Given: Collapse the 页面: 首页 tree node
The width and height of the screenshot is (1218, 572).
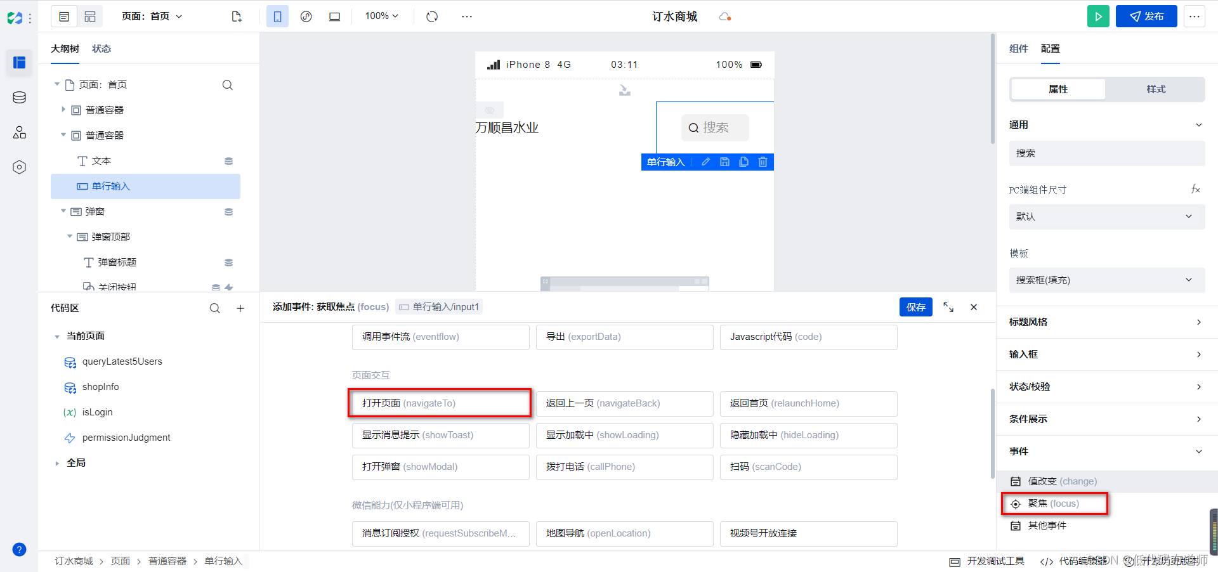Looking at the screenshot, I should tap(57, 84).
